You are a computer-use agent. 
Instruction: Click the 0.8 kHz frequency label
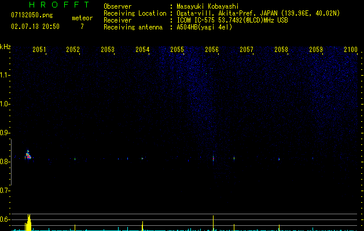5,162
